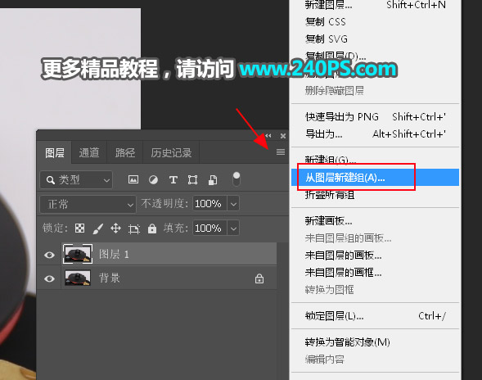This screenshot has width=482, height=380.
Task: Switch to the 图层 tab
Action: coord(54,152)
